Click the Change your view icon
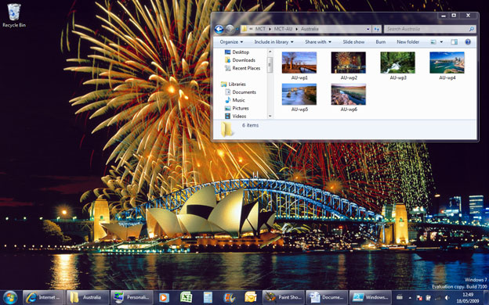The height and width of the screenshot is (305, 489). [x=433, y=41]
